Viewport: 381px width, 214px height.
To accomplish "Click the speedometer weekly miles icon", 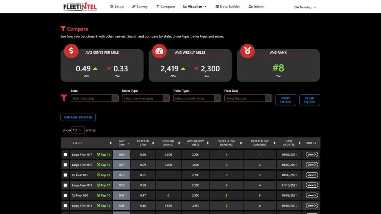I will [x=159, y=51].
